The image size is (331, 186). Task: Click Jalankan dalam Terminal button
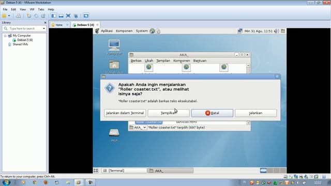[125, 113]
